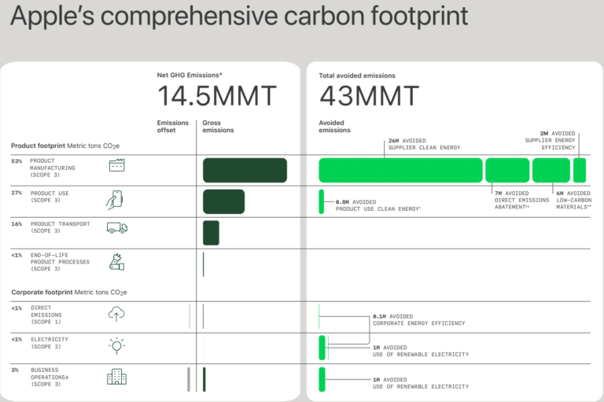604x402 pixels.
Task: Click the 'Corporate footprint Metric tons CO2e' heading
Action: pos(69,292)
